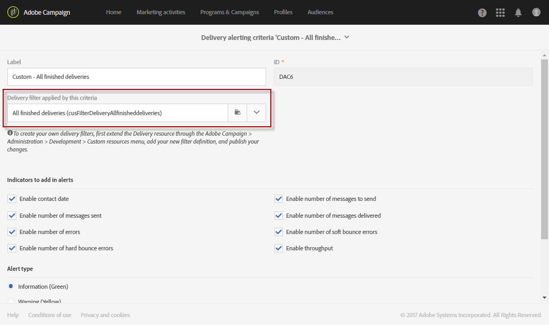Screen dimensions: 549x325
Task: Click the delivery filter selection list icon
Action: tap(237, 113)
